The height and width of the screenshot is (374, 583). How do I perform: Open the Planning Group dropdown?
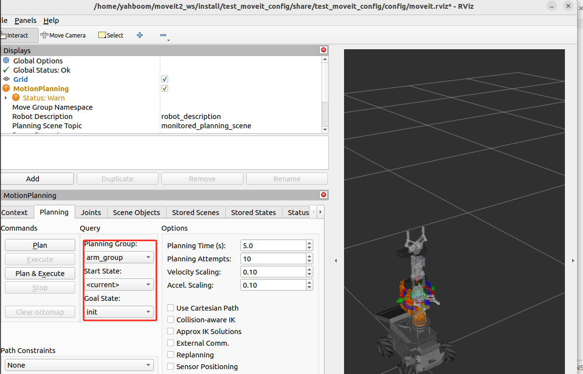coord(119,257)
